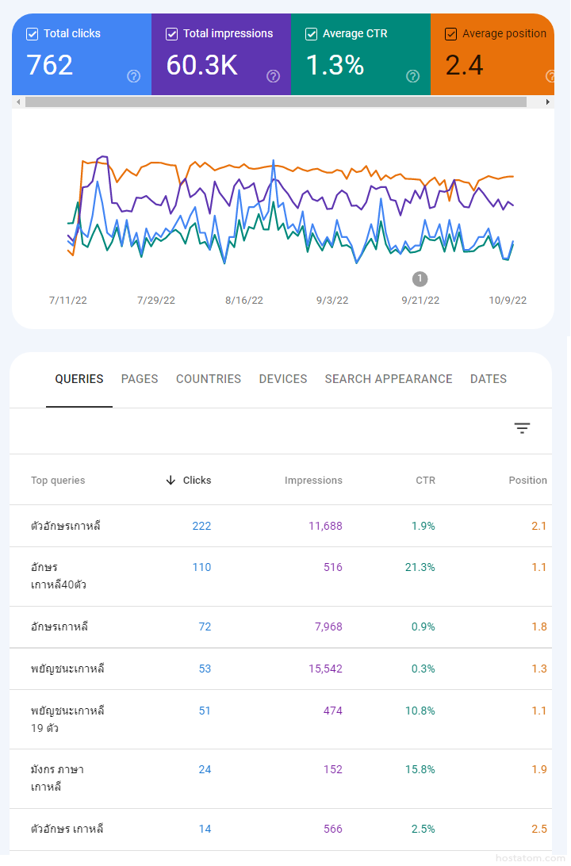Click help icon on Total clicks card
The width and height of the screenshot is (571, 866).
pyautogui.click(x=133, y=76)
